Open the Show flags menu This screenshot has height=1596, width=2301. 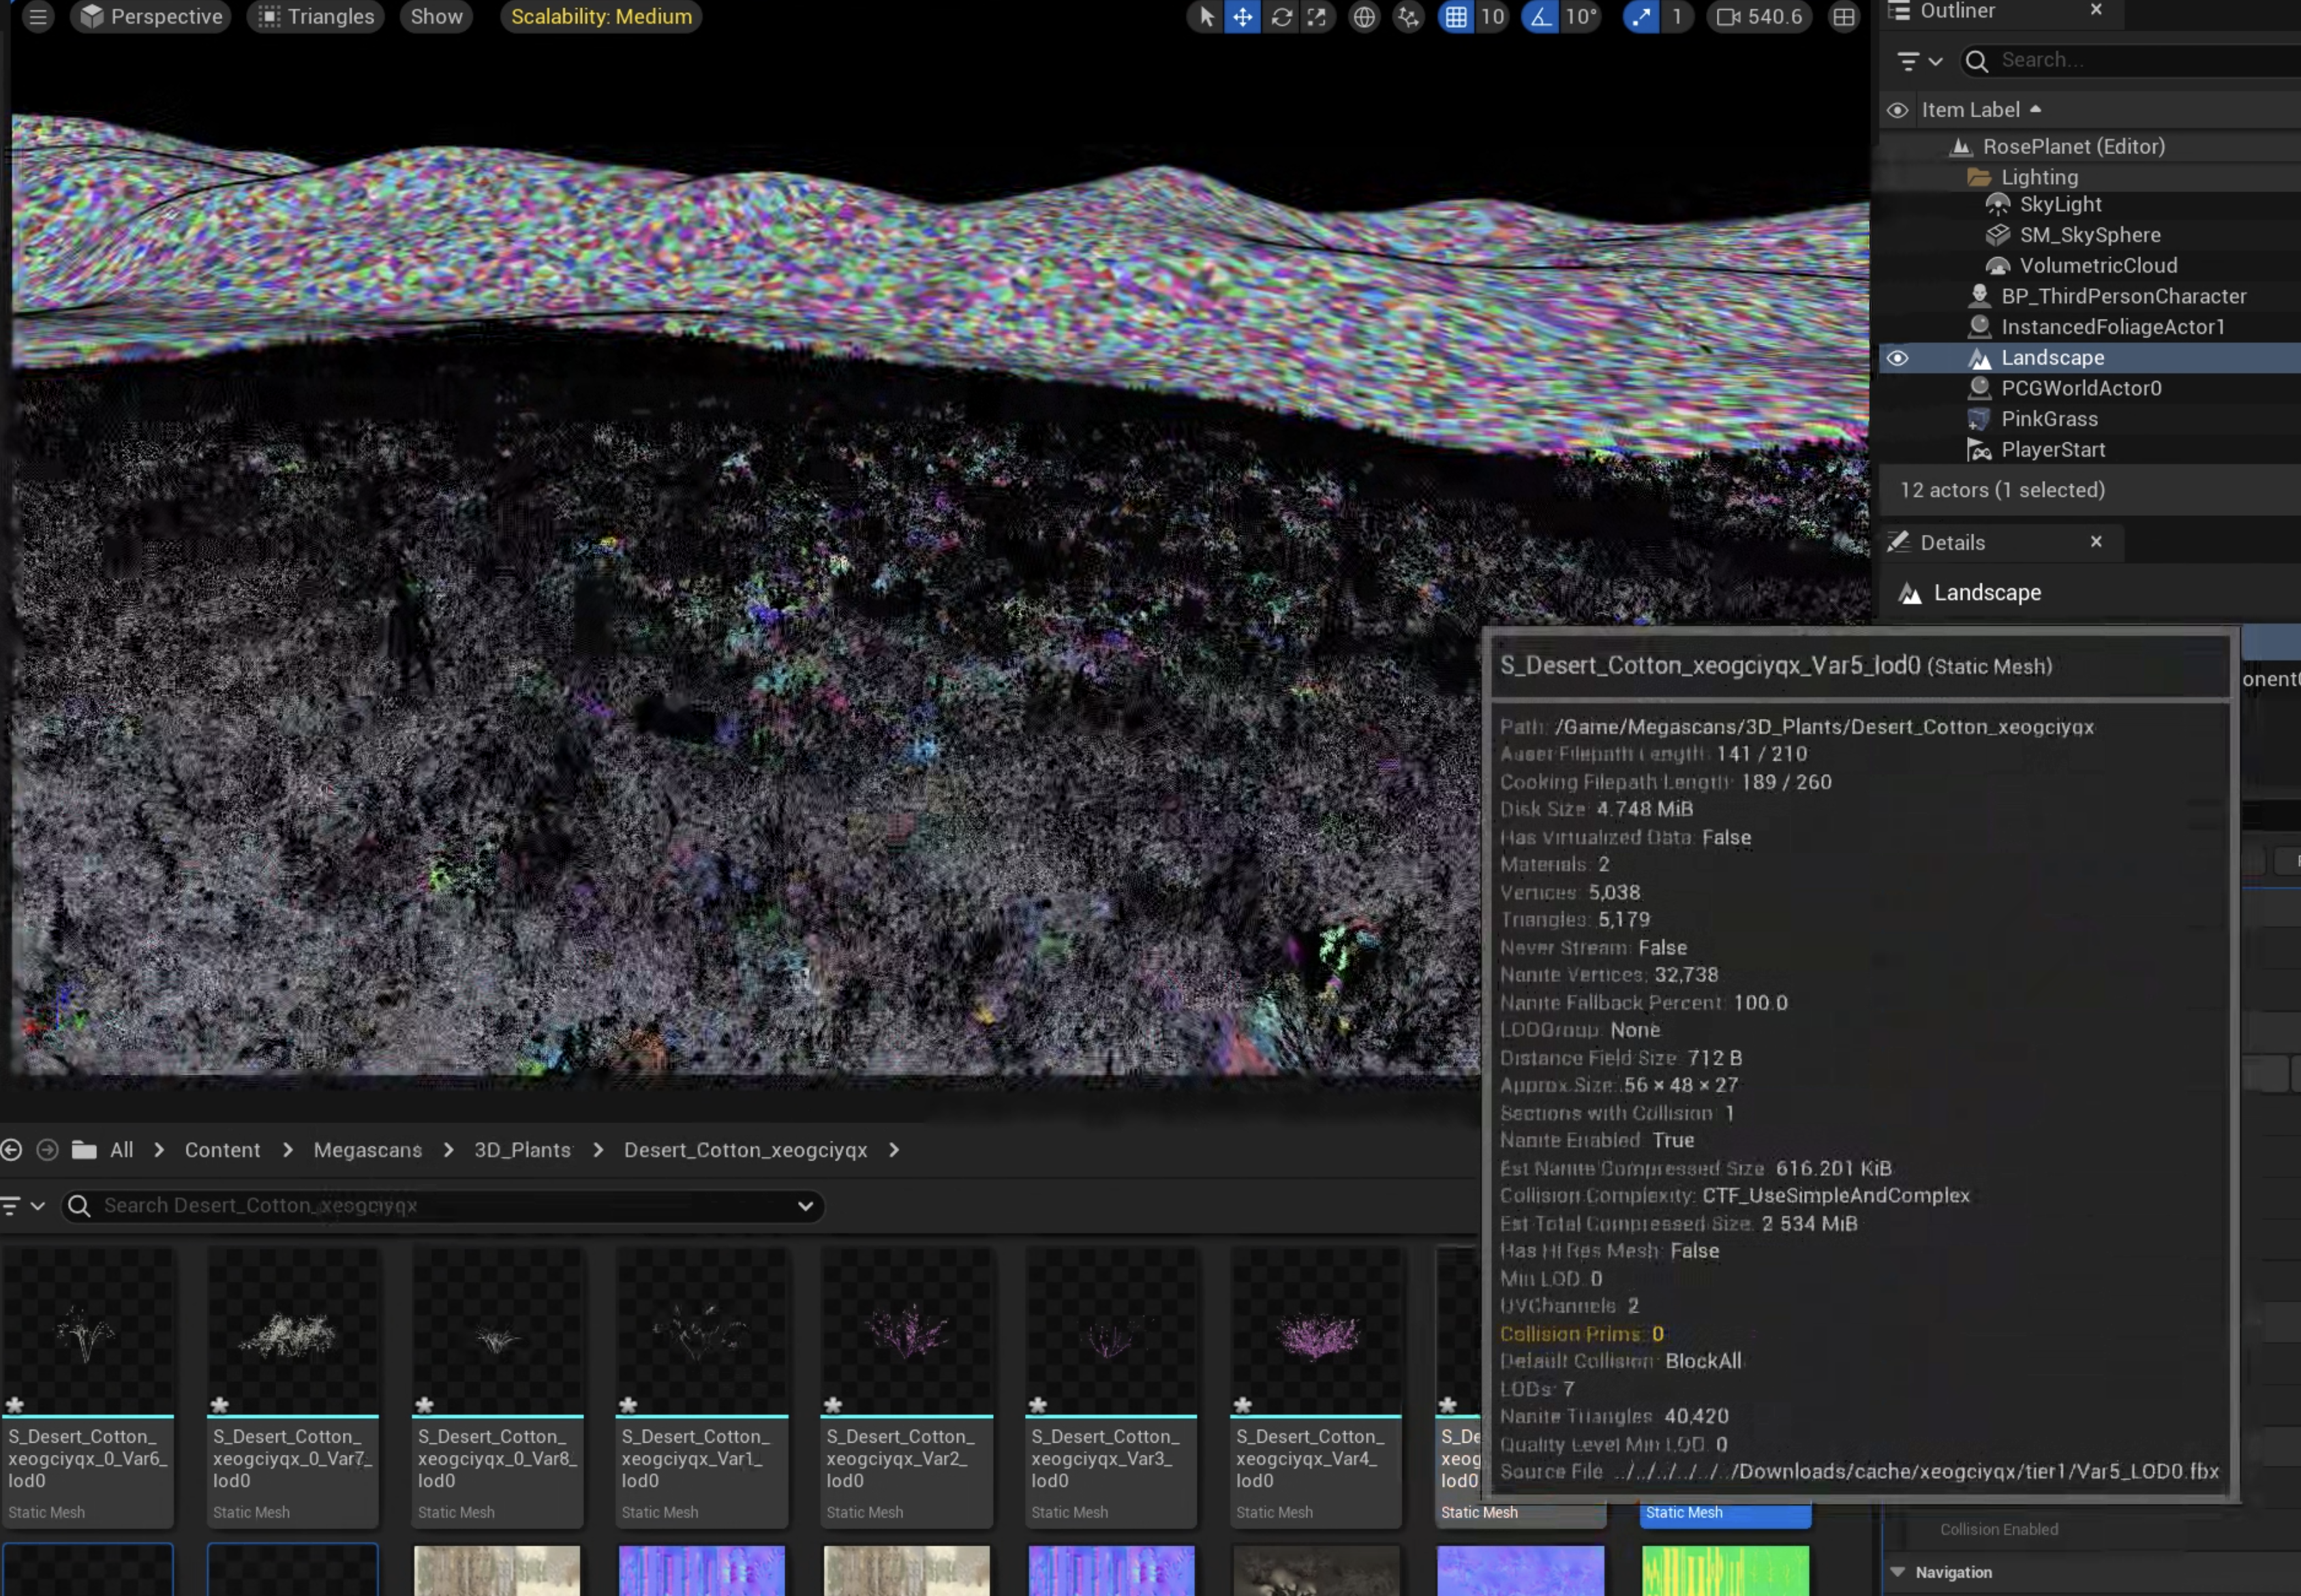436,17
